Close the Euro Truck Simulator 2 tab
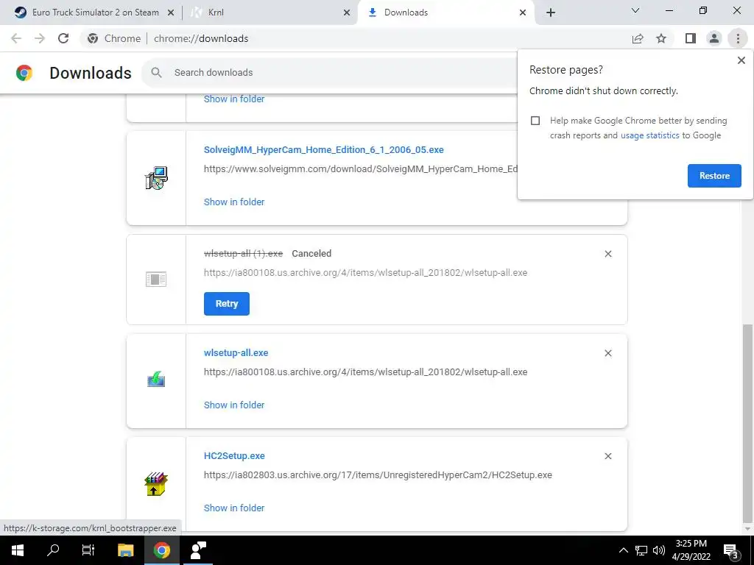The width and height of the screenshot is (754, 565). (170, 13)
